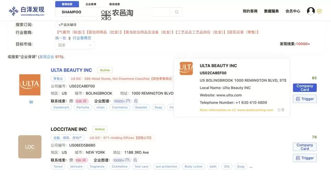
Task: Click ULTA's Cosmetics tag
Action: point(120,107)
